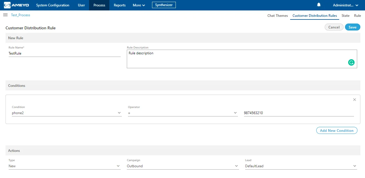This screenshot has width=365, height=178.
Task: Switch to the Rule tab
Action: (357, 16)
